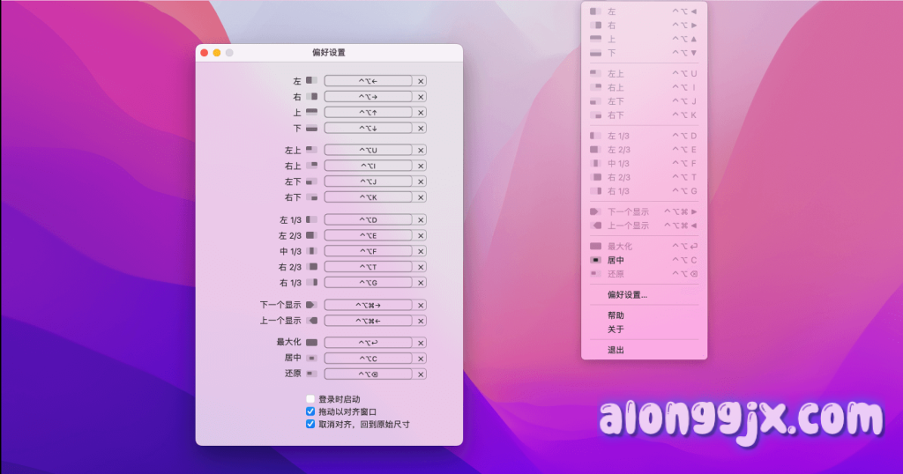The height and width of the screenshot is (474, 903).
Task: Choose 帮助 in the menu
Action: click(616, 315)
